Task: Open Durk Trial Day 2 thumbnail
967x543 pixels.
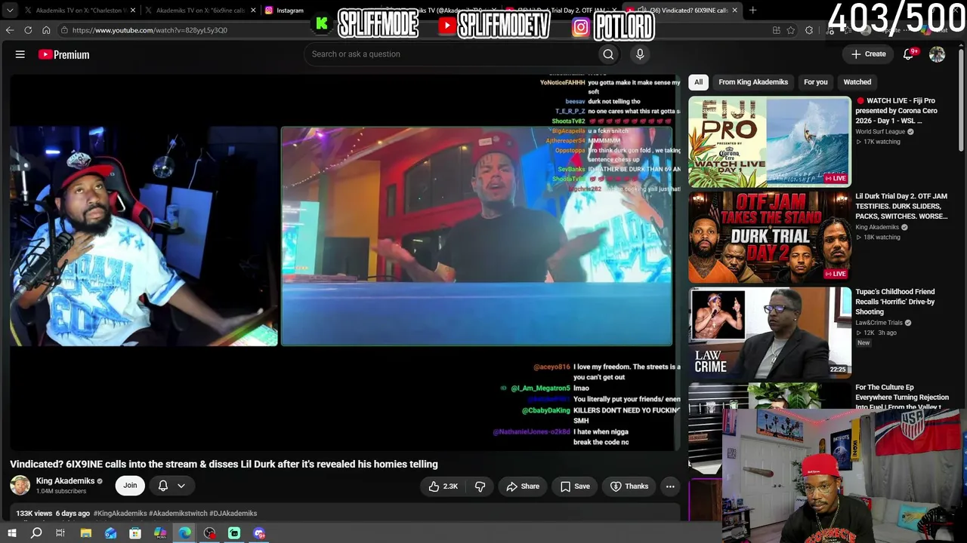Action: (x=770, y=238)
